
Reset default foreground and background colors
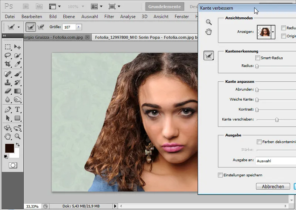point(6,157)
